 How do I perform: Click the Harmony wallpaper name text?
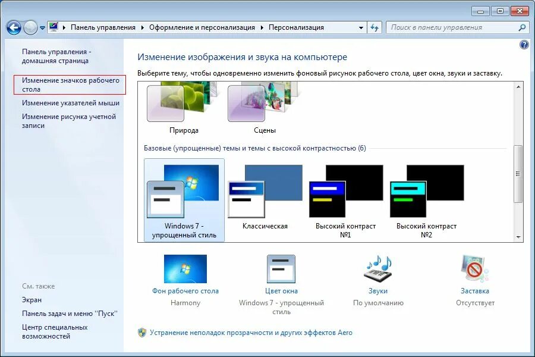185,303
